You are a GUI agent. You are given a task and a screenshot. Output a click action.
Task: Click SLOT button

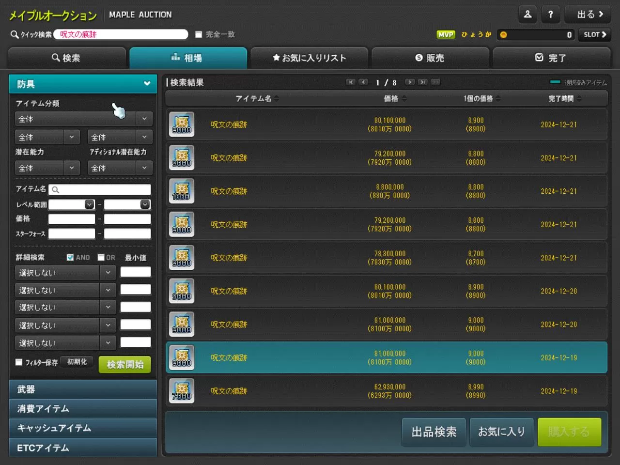595,34
